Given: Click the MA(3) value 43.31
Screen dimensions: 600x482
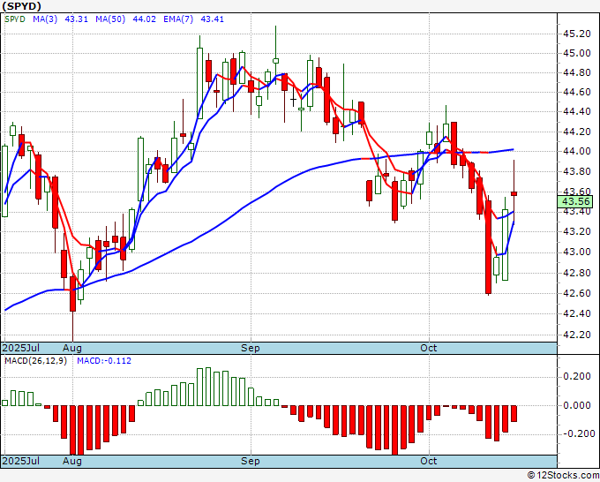Looking at the screenshot, I should [x=77, y=19].
